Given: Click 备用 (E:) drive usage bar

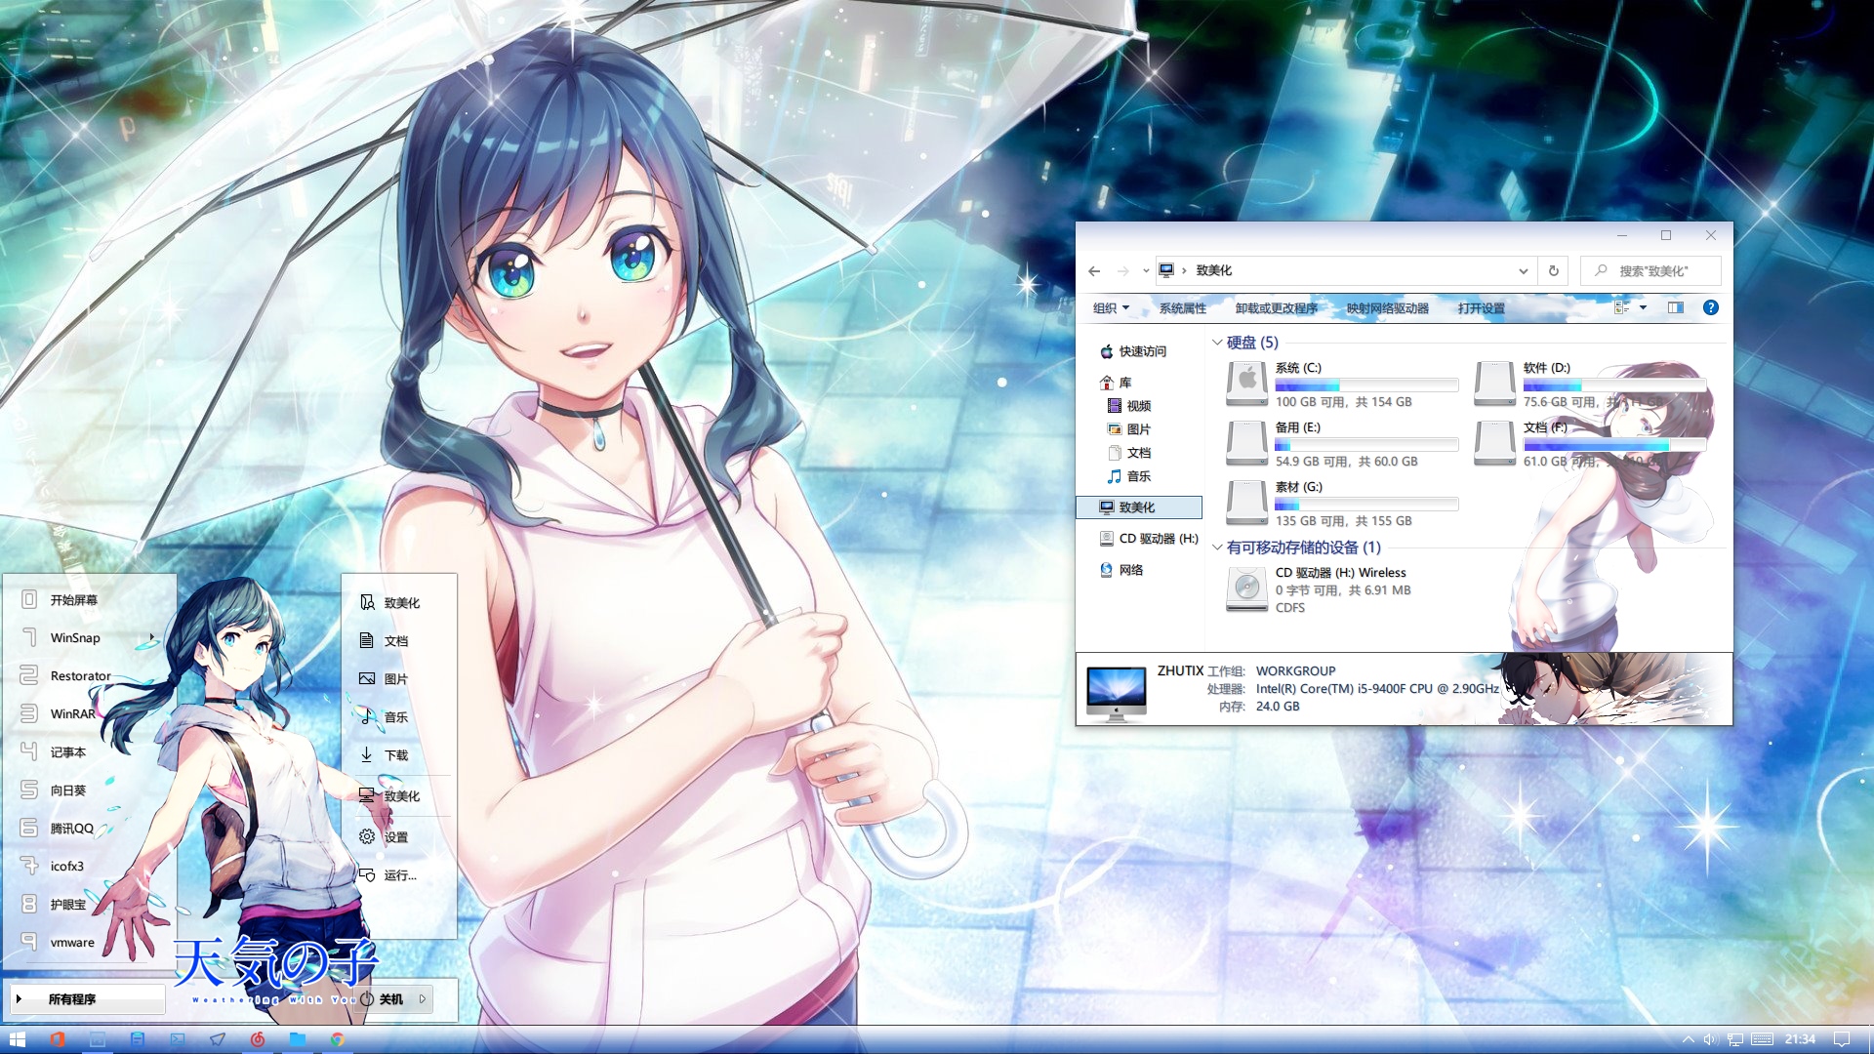Looking at the screenshot, I should click(1366, 445).
